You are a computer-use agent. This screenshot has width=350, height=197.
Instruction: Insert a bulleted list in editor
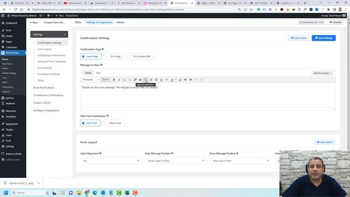[125, 80]
